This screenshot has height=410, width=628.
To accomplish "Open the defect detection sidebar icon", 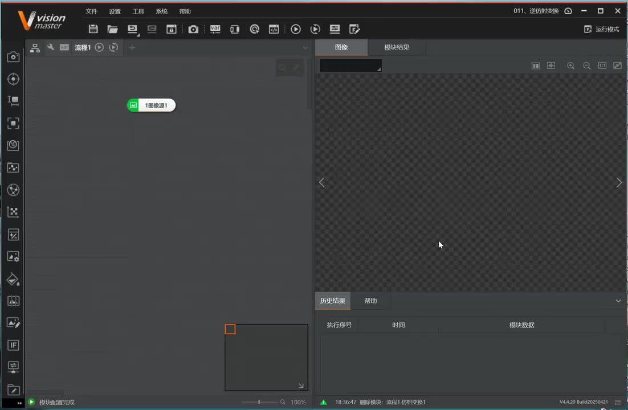I will [13, 301].
